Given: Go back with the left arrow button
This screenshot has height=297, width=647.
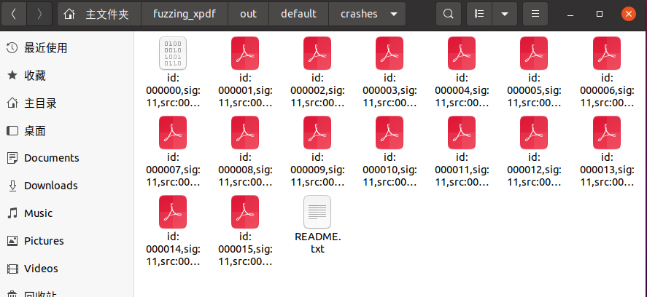Looking at the screenshot, I should point(14,14).
